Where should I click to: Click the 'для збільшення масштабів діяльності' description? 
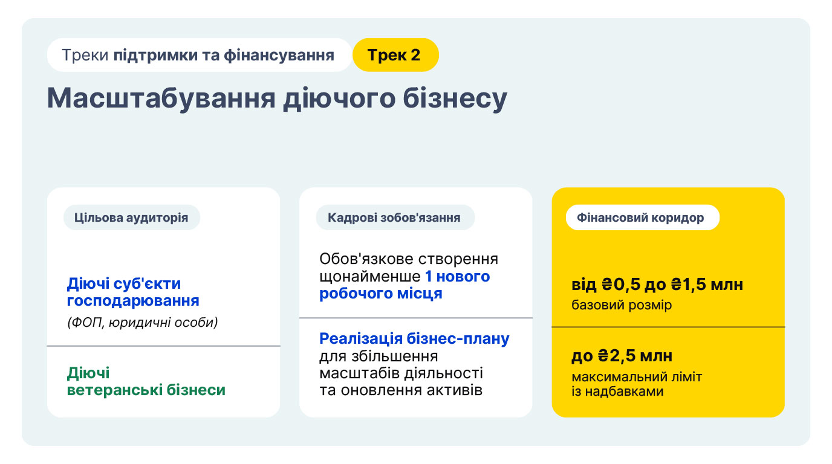click(401, 364)
